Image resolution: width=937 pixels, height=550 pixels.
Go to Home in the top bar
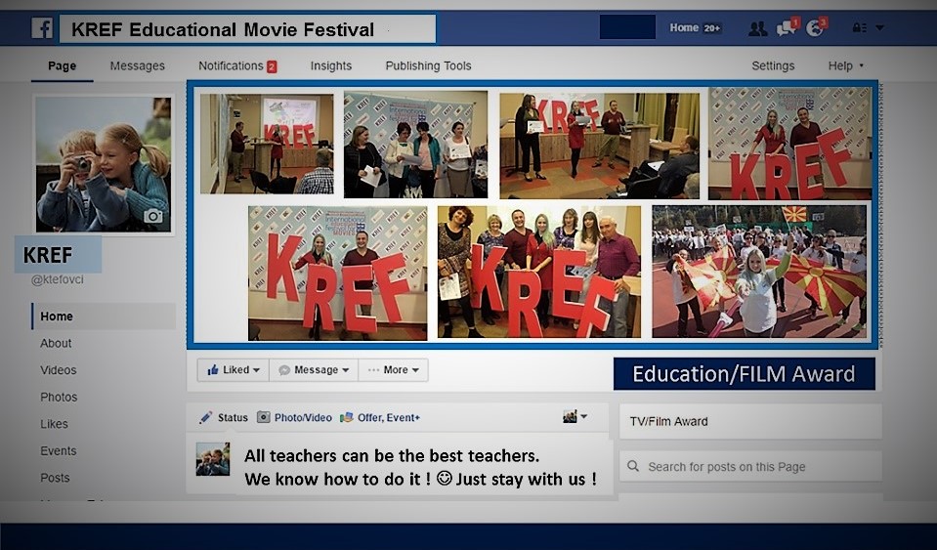pos(684,27)
